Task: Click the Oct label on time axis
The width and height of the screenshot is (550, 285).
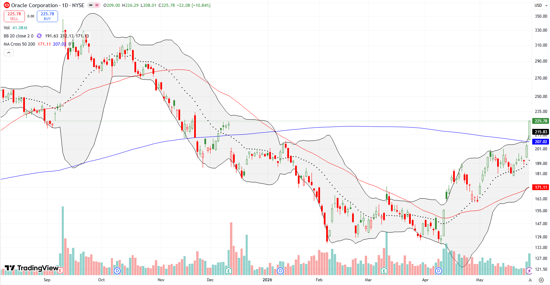Action: [101, 280]
